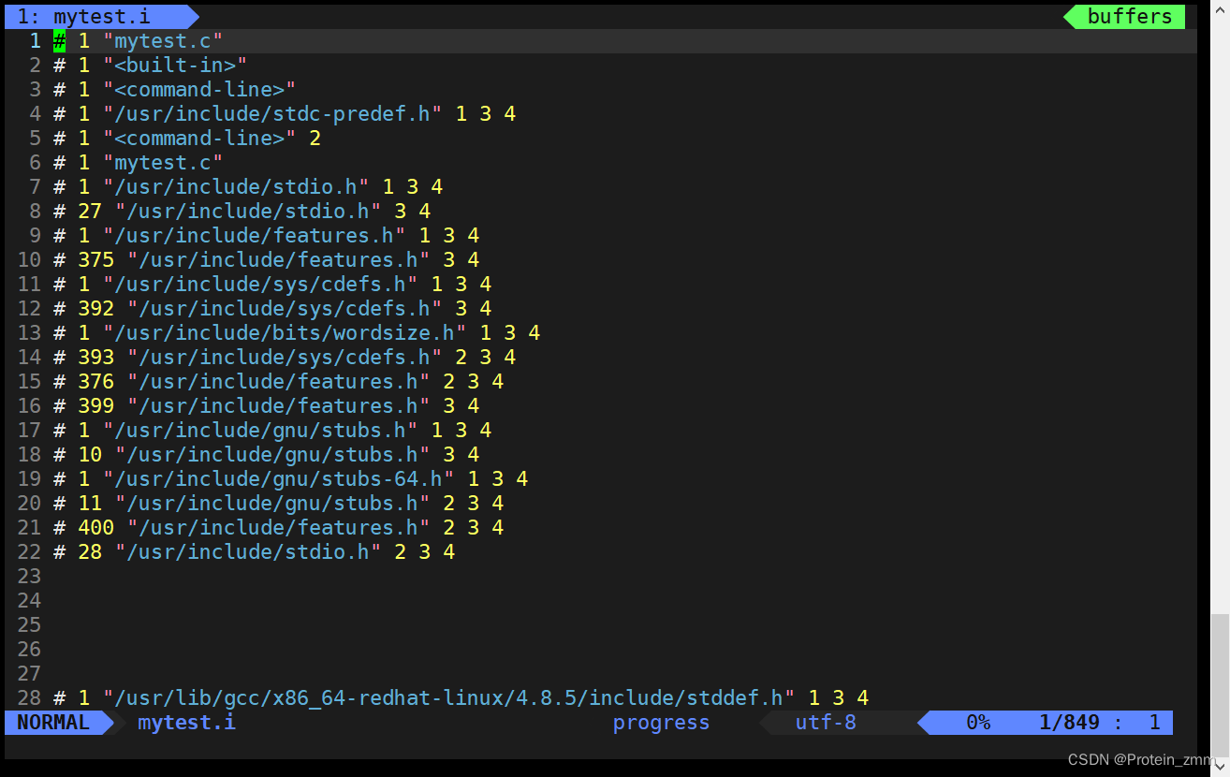Screen dimensions: 1230x777
Task: Click "/usr/include/stdc-predef.h" path
Action: (x=272, y=113)
